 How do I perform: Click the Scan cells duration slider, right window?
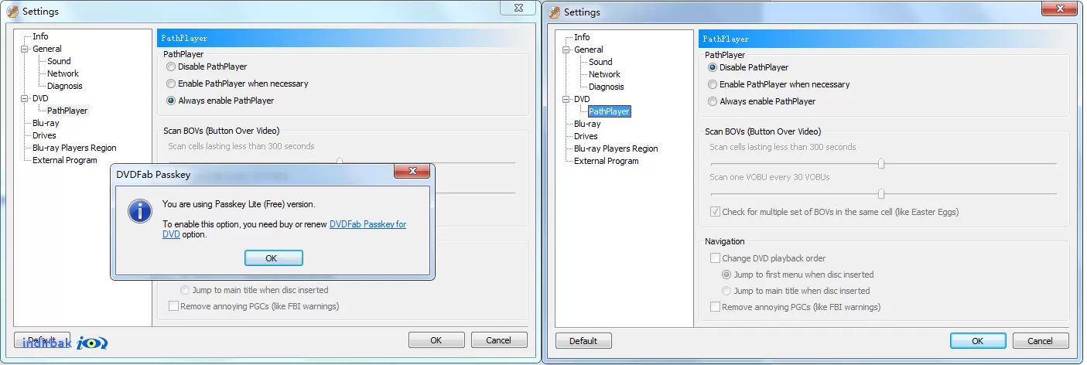[x=884, y=163]
